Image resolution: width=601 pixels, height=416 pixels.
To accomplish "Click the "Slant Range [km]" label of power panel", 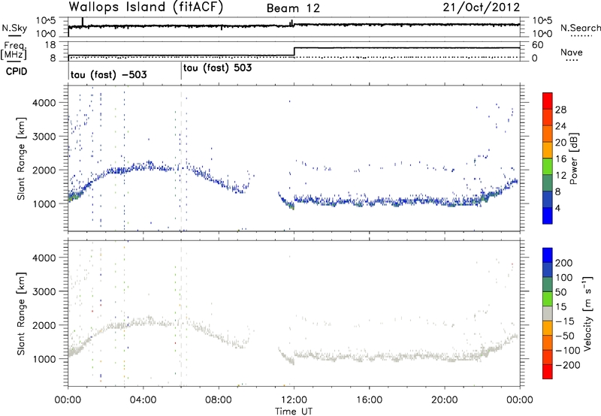I will 22,158.
